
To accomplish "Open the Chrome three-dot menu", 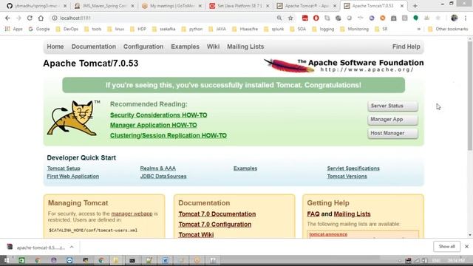I will [466, 18].
